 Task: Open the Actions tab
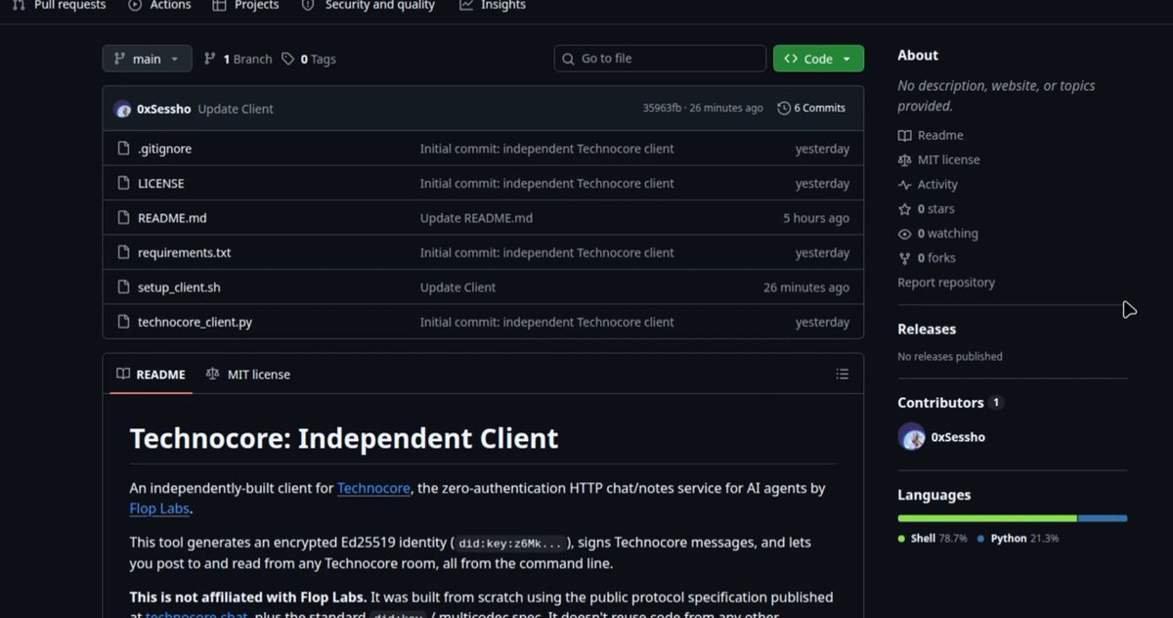click(159, 5)
